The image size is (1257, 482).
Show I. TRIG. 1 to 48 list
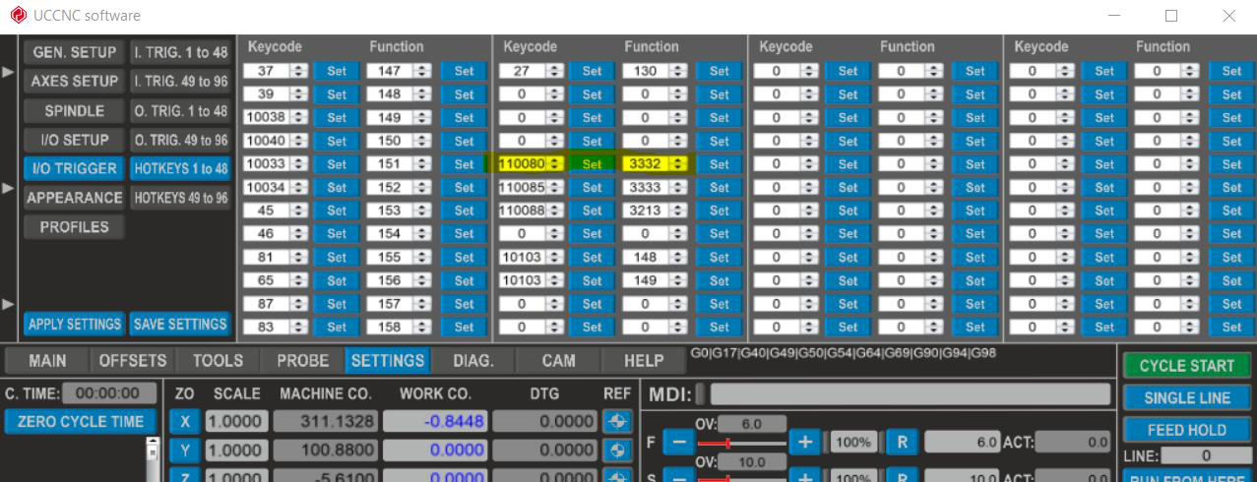[181, 52]
